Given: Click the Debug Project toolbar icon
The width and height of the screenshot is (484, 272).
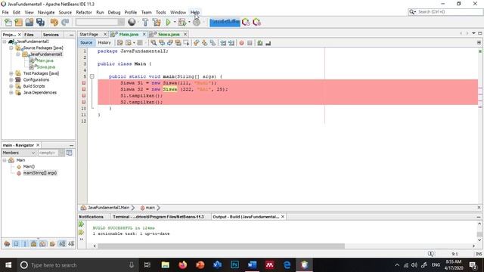Looking at the screenshot, I should coord(182,22).
